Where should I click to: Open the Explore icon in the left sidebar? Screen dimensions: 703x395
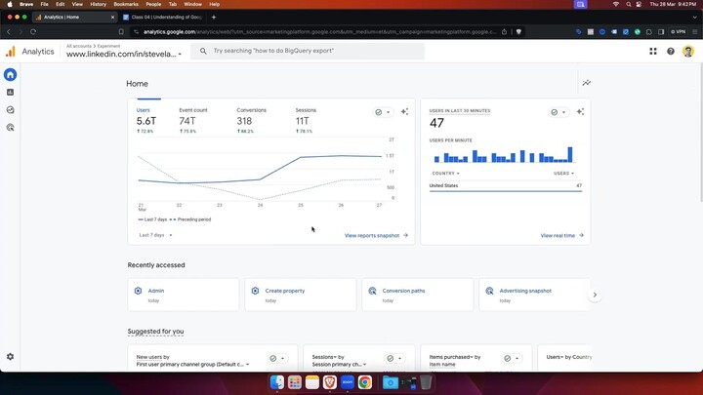click(x=11, y=109)
